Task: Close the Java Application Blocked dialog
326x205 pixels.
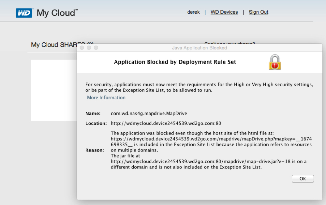Action: pos(82,48)
